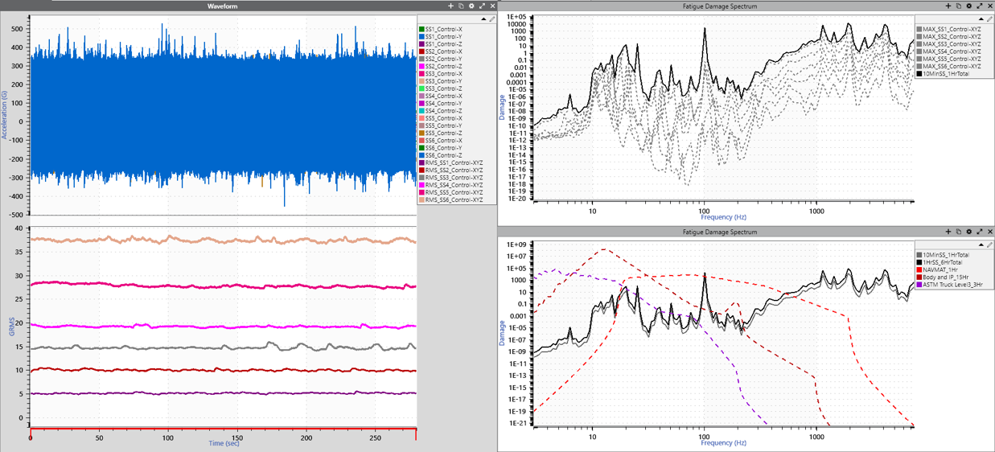
Task: Select RMS_SS3_Control-XYZ legend entry
Action: click(x=451, y=178)
